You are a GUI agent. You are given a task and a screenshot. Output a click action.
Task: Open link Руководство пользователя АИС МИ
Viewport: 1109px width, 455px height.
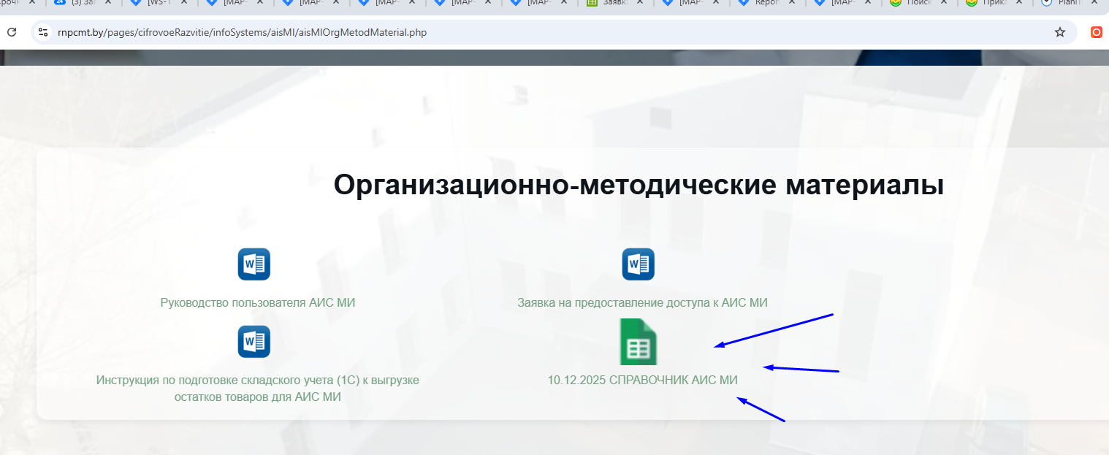257,302
